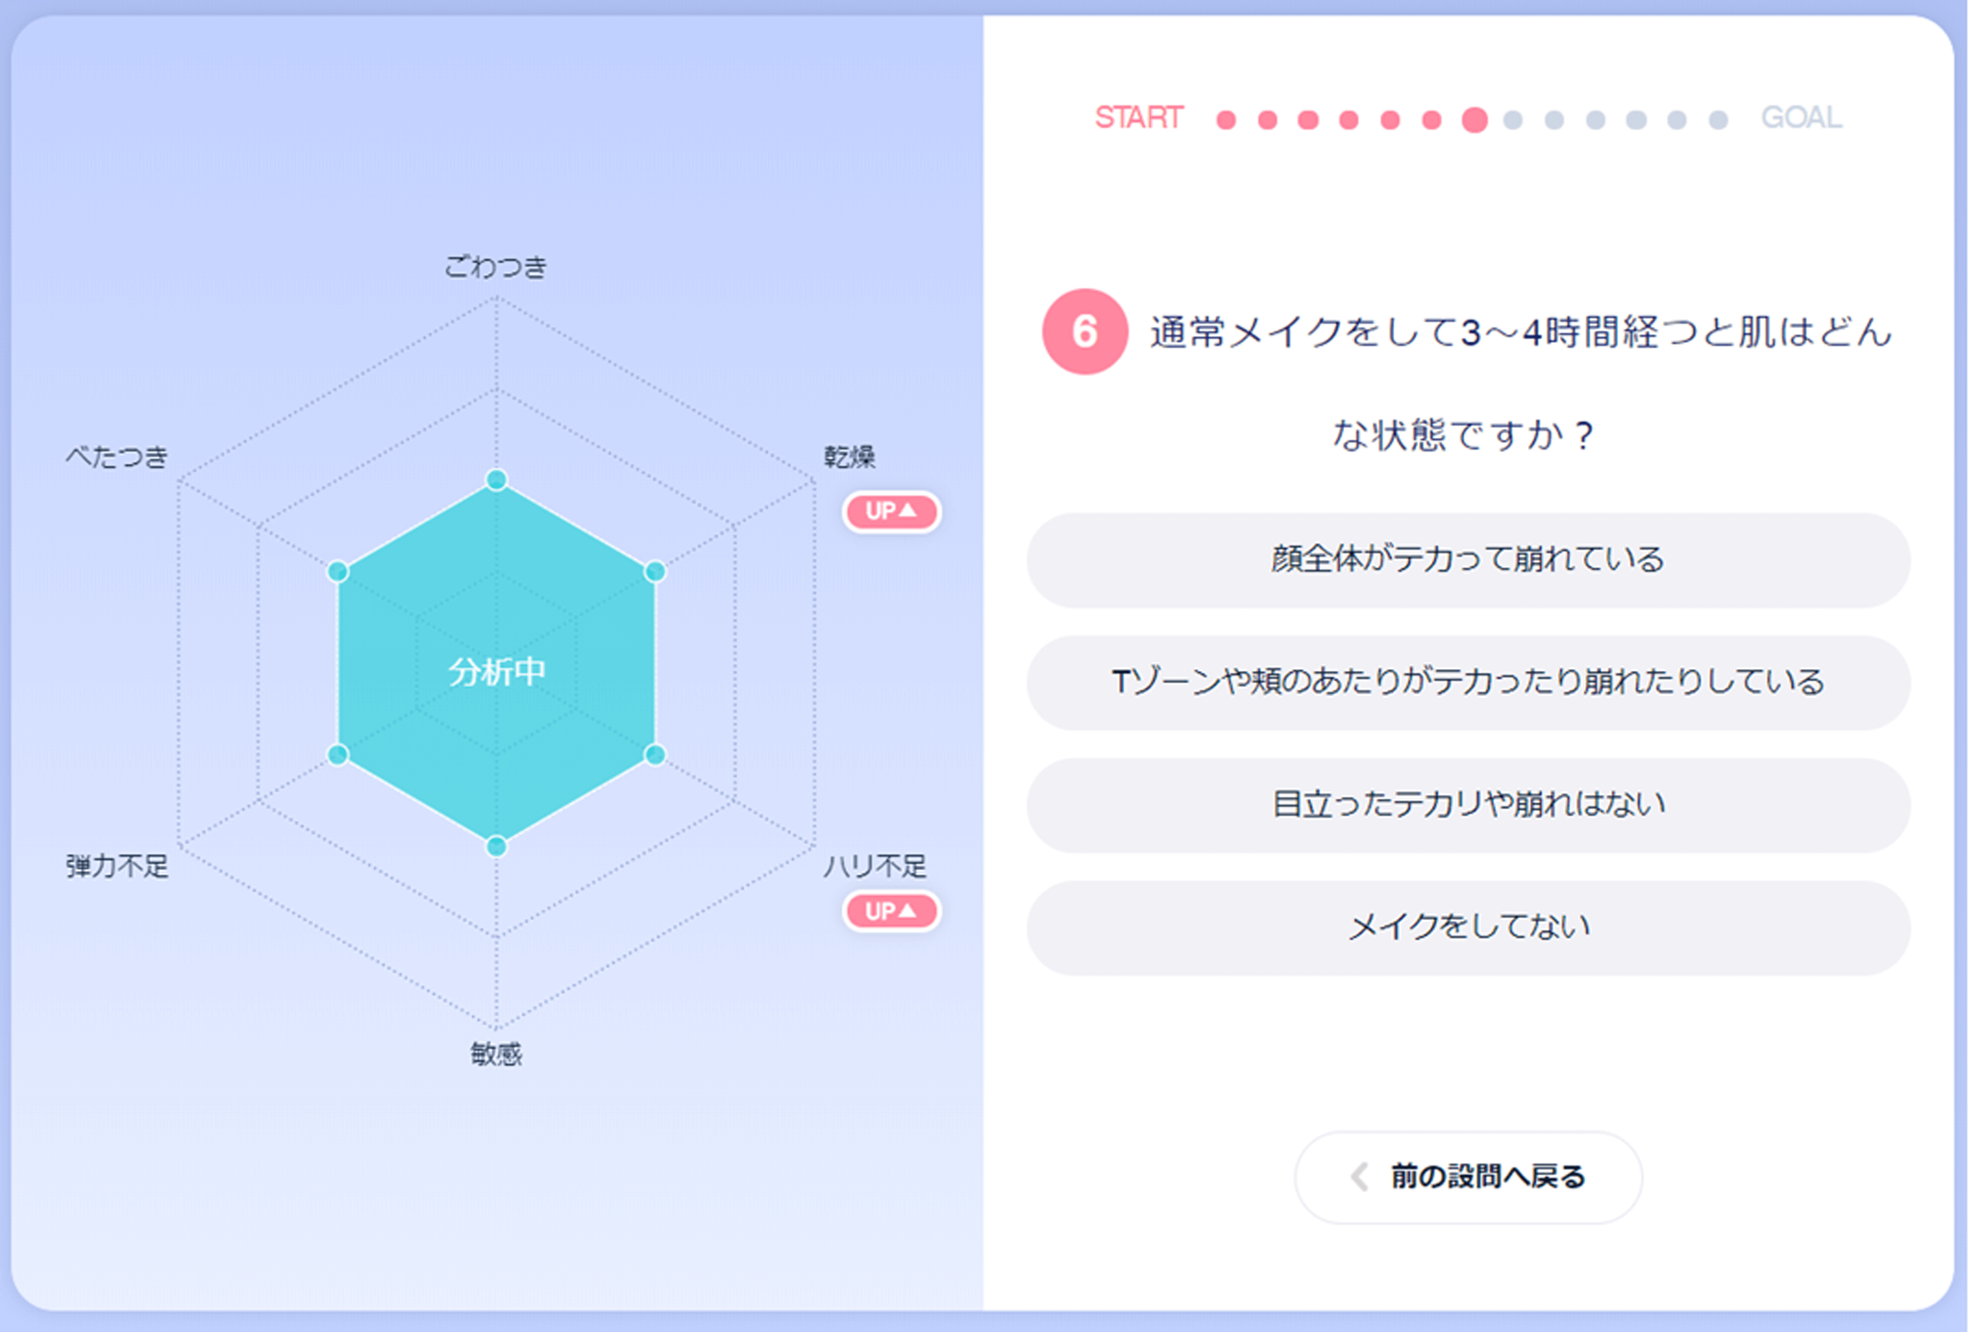Screen dimensions: 1971x1332
Task: Click the ごわつき radar chart vertex point
Action: 496,480
